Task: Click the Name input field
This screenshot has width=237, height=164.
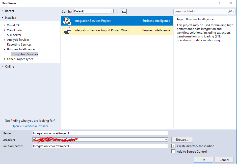Action: (100, 133)
